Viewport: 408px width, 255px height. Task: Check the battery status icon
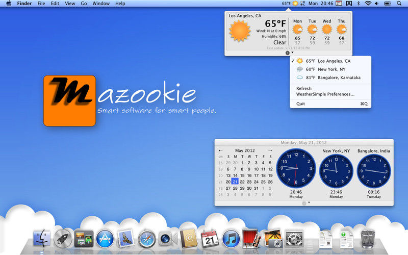click(388, 4)
